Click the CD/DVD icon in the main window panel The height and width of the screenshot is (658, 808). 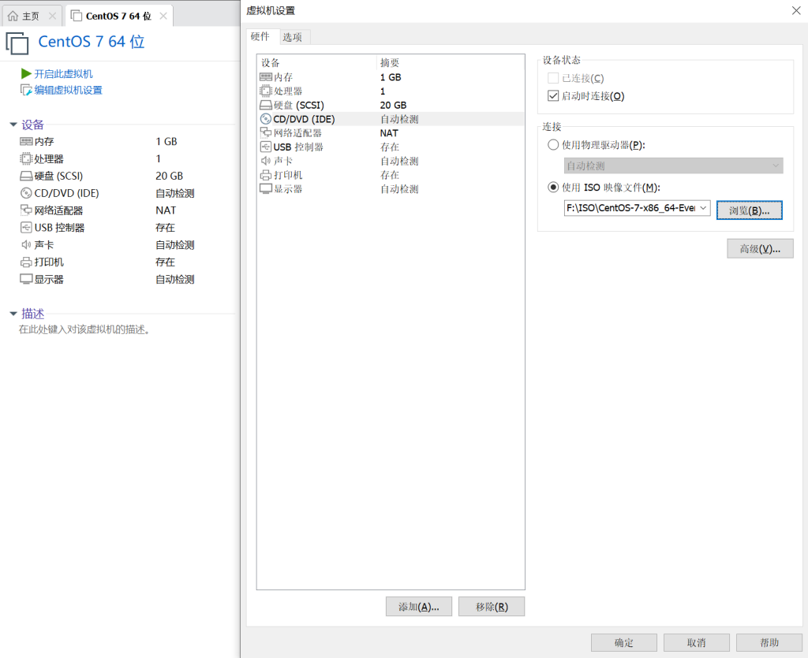click(26, 193)
